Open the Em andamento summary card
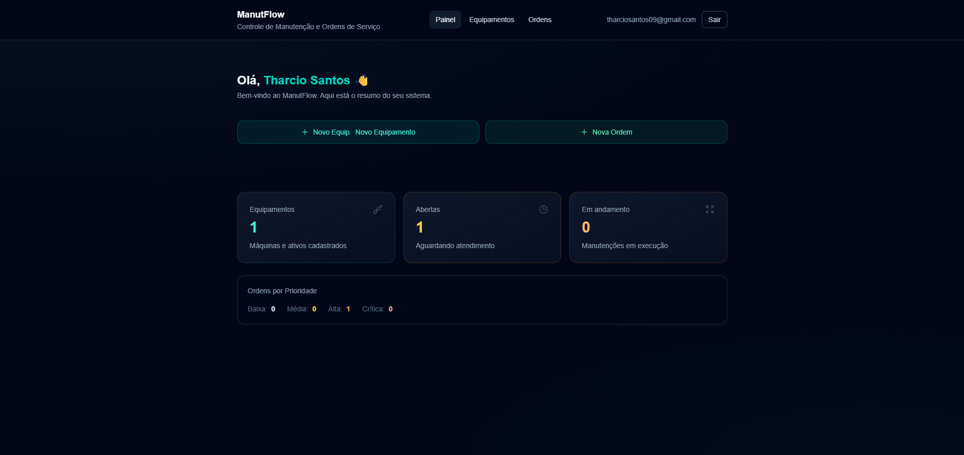 point(648,227)
